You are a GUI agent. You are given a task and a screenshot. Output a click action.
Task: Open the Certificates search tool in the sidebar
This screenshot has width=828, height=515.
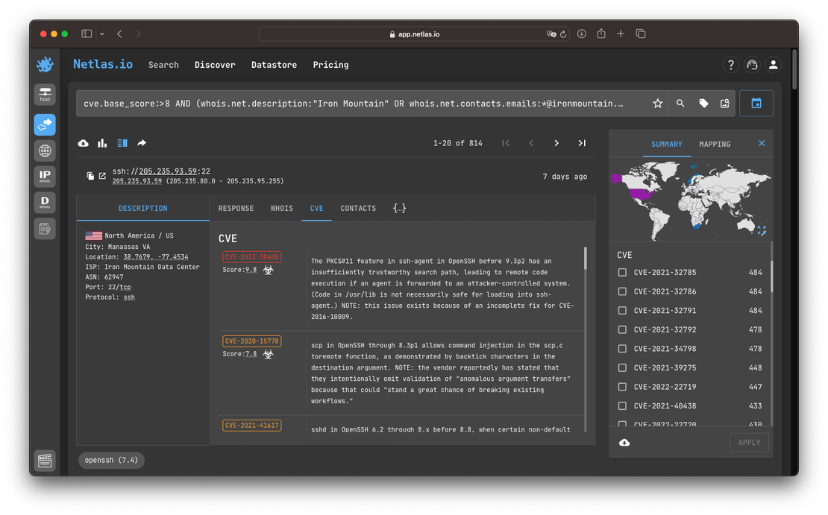pos(45,228)
